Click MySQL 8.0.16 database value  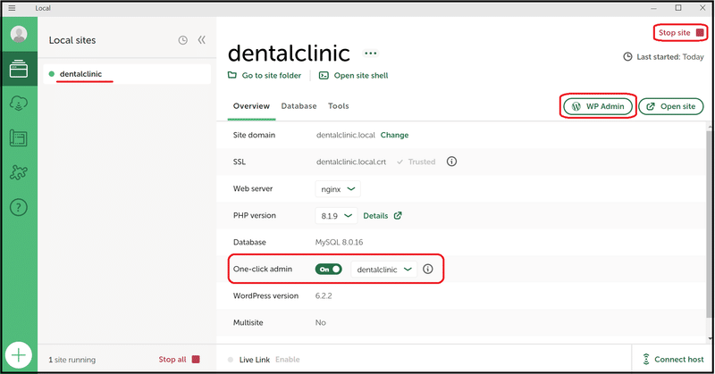(x=340, y=243)
